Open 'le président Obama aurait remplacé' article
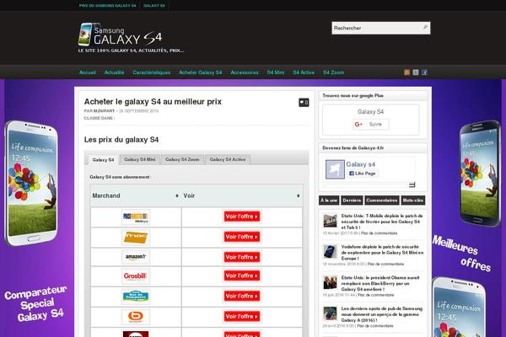 [x=380, y=283]
